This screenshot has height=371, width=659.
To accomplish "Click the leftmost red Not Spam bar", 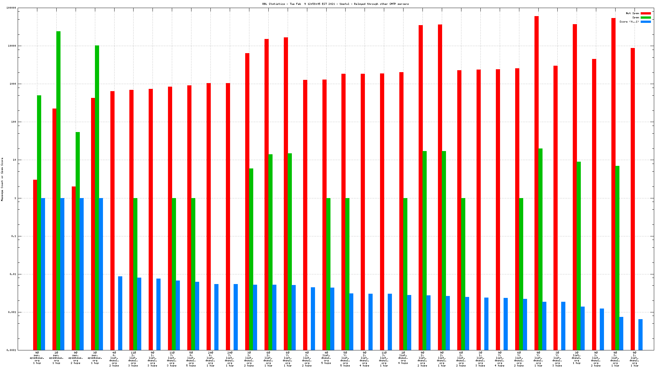I will coord(35,265).
